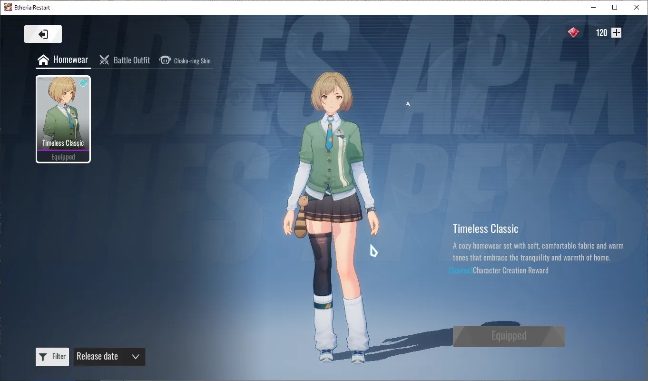This screenshot has width=648, height=381.
Task: Click the Homewear house icon
Action: click(43, 60)
